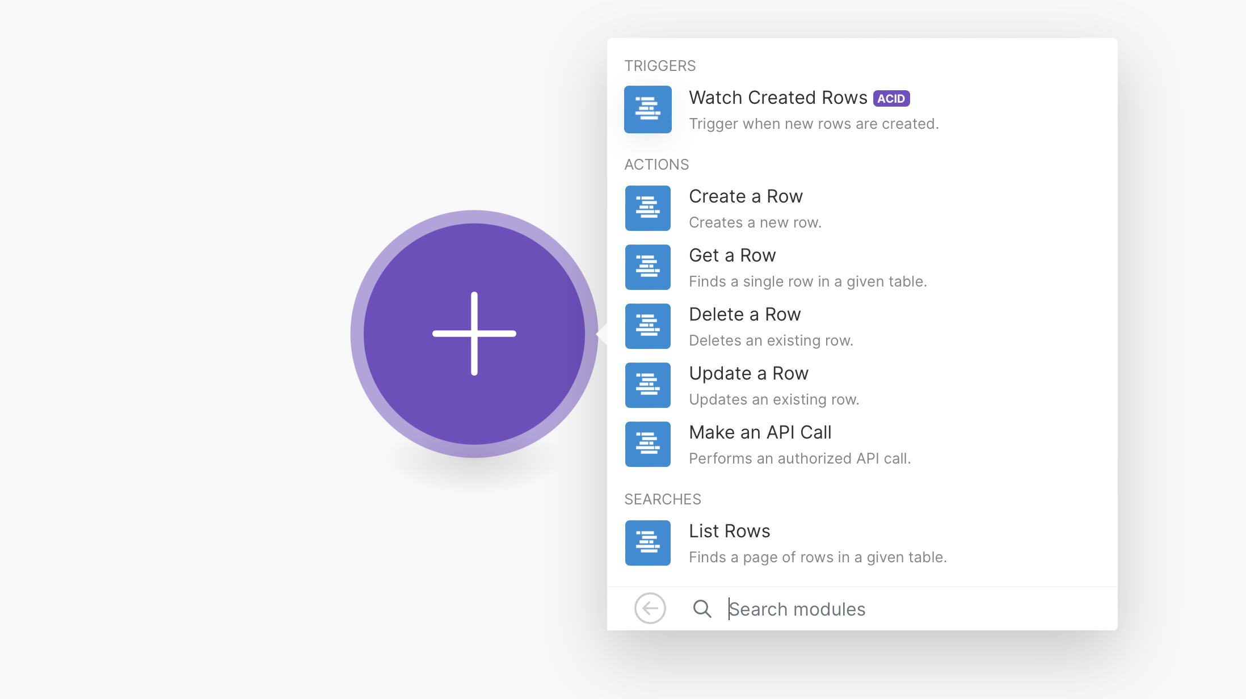Pick the Delete a Row action

[x=744, y=315]
